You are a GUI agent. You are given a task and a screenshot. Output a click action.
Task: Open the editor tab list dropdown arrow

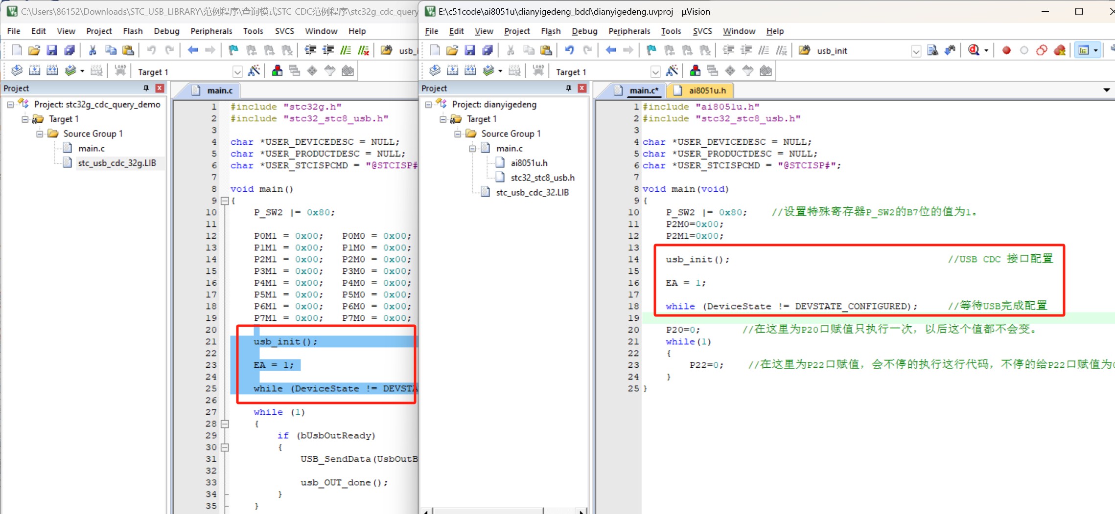1106,90
